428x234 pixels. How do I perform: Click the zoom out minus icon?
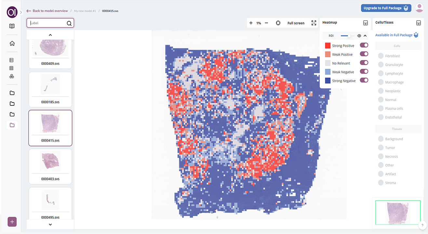tap(266, 23)
